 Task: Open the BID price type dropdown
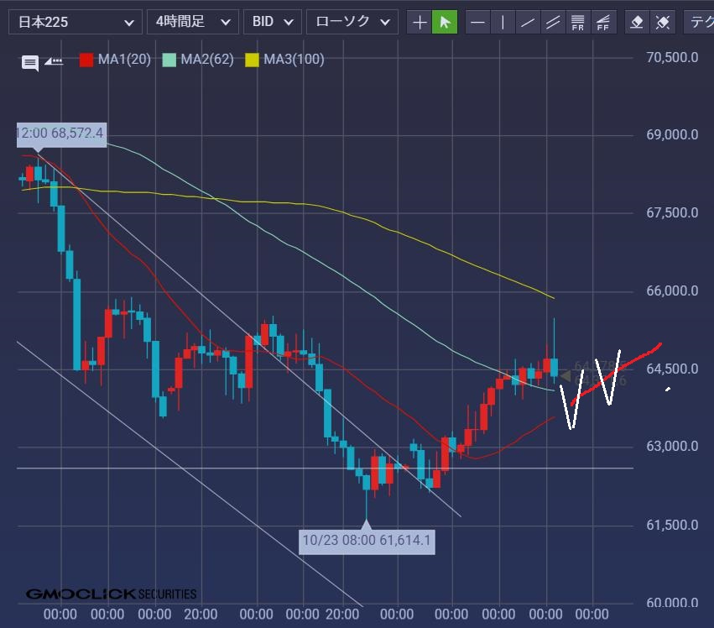(x=273, y=22)
